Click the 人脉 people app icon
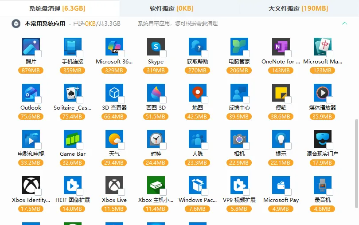Viewport: 359px width, 225px height. coord(198,139)
